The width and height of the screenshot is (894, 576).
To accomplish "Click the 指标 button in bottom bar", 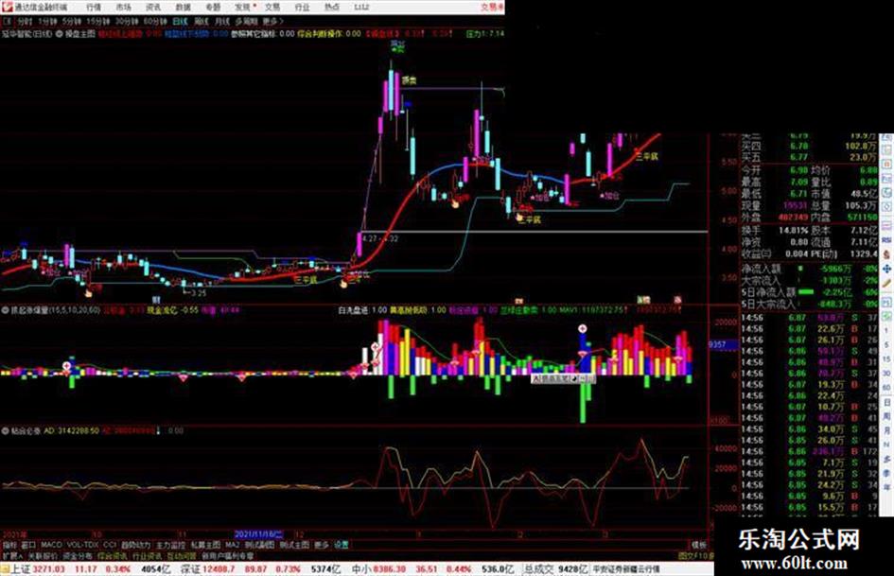I will 9,545.
